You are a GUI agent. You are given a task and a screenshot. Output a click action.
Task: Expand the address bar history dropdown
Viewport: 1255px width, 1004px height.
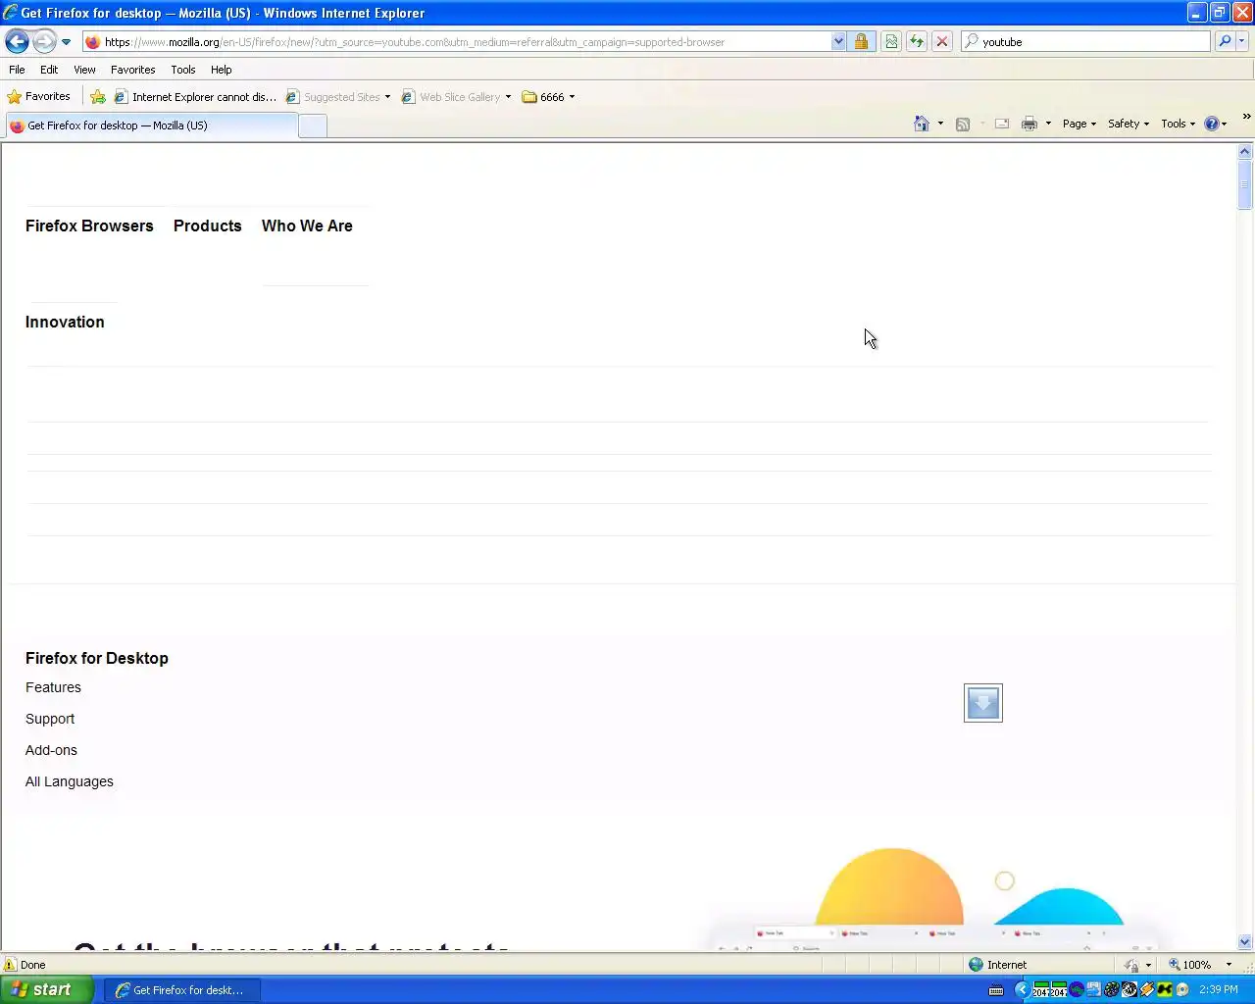838,42
